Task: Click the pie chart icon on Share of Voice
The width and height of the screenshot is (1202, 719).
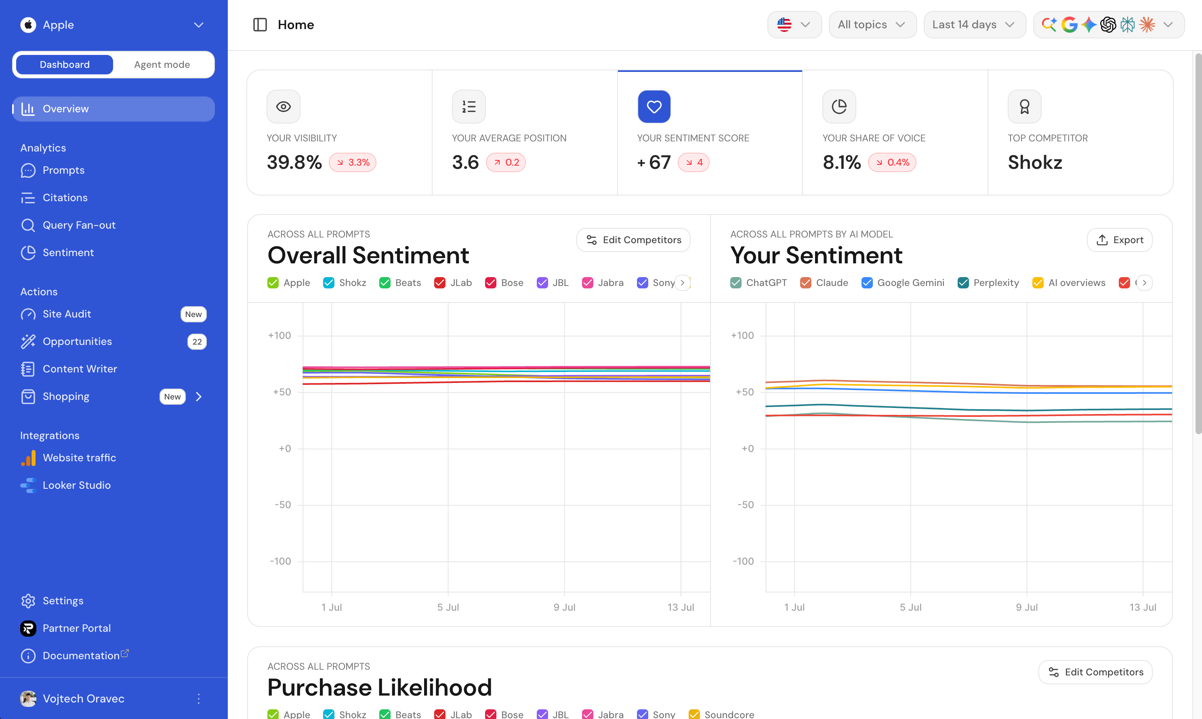Action: pyautogui.click(x=839, y=107)
